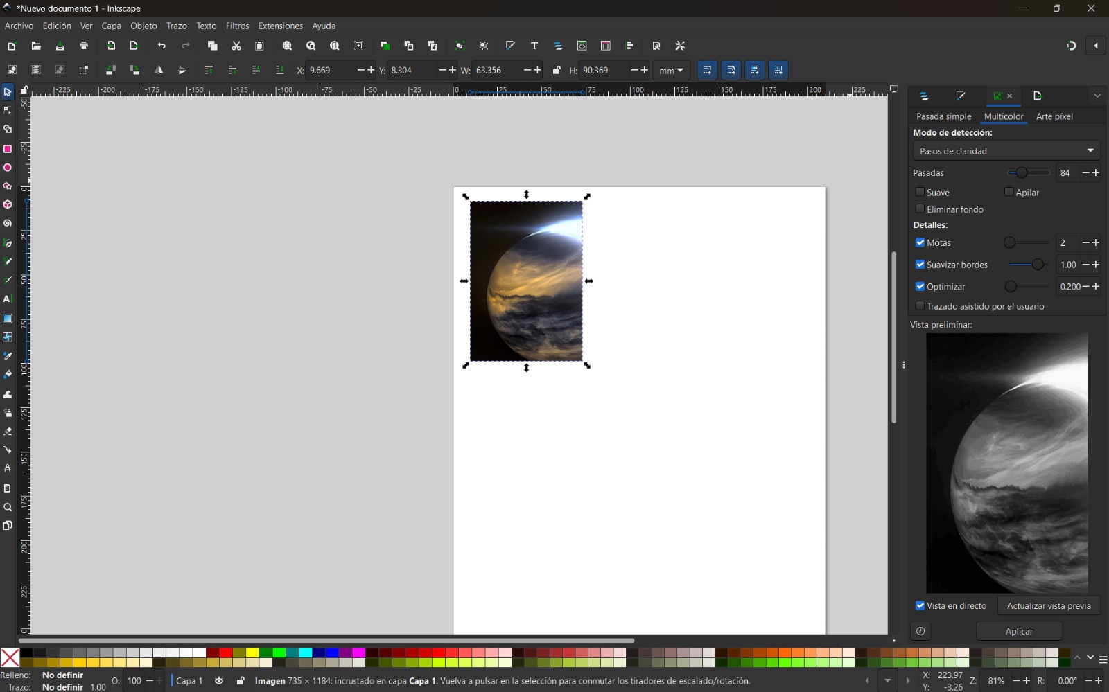Disable the Motas checkbox
The height and width of the screenshot is (692, 1109).
coord(920,242)
